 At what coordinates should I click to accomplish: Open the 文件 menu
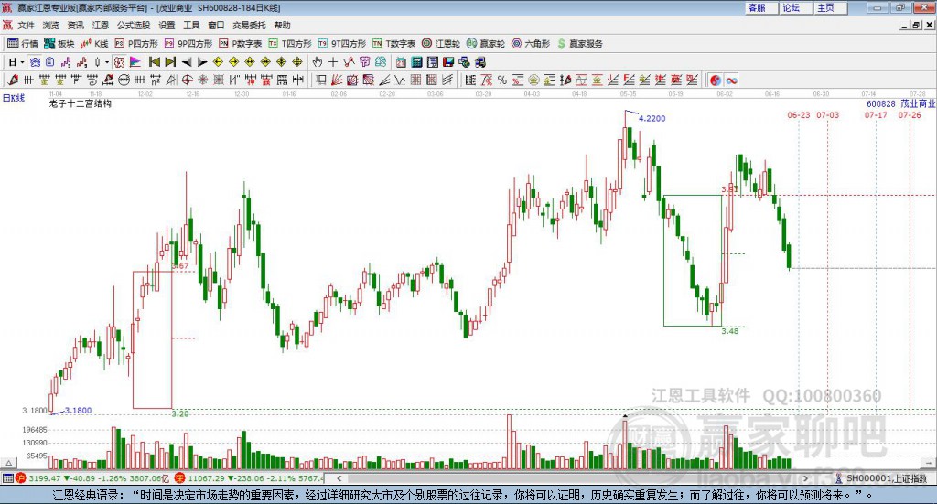pyautogui.click(x=26, y=25)
